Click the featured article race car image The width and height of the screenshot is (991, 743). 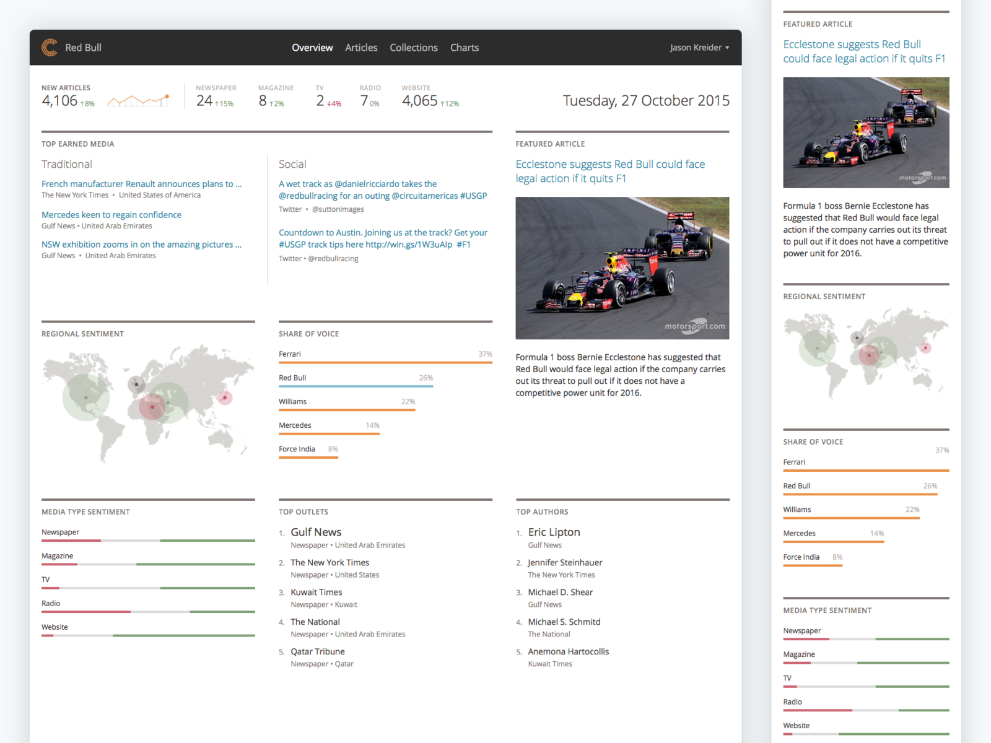click(622, 267)
